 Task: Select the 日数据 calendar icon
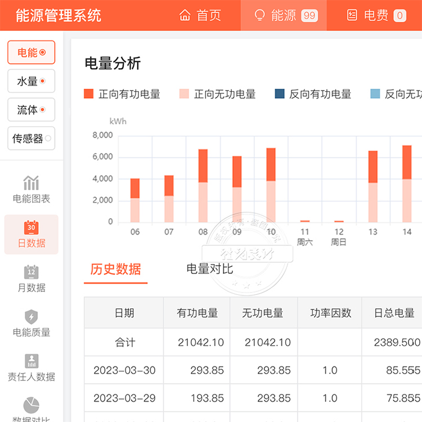click(31, 228)
